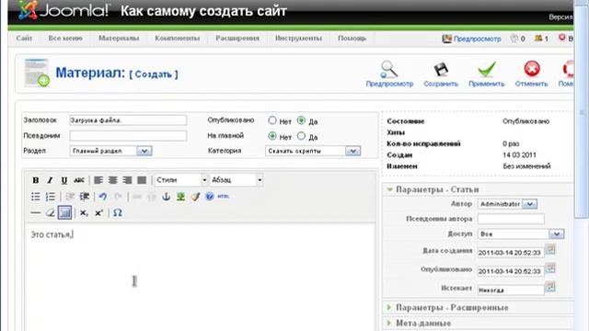
Task: Open the editor help question mark
Action: click(x=210, y=197)
